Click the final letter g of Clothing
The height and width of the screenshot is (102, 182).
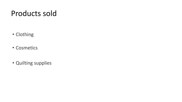click(32, 35)
